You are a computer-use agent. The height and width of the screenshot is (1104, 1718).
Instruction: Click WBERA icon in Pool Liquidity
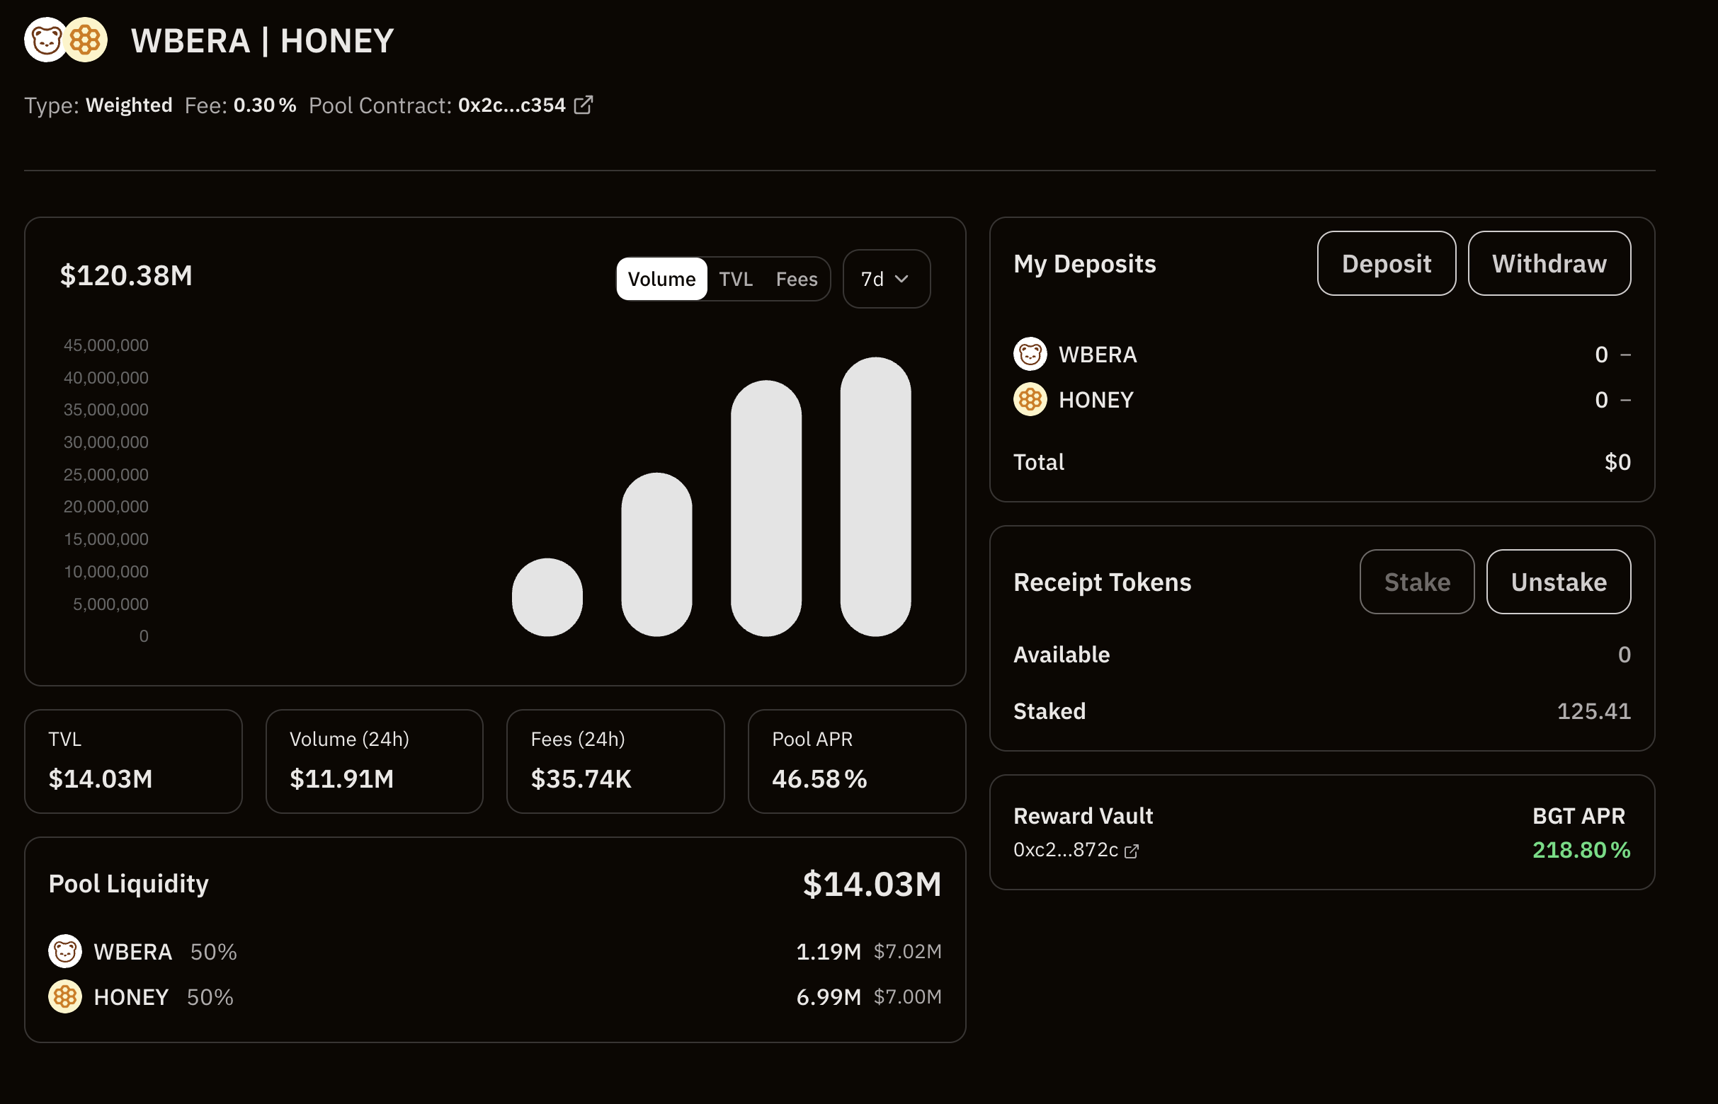pyautogui.click(x=64, y=951)
